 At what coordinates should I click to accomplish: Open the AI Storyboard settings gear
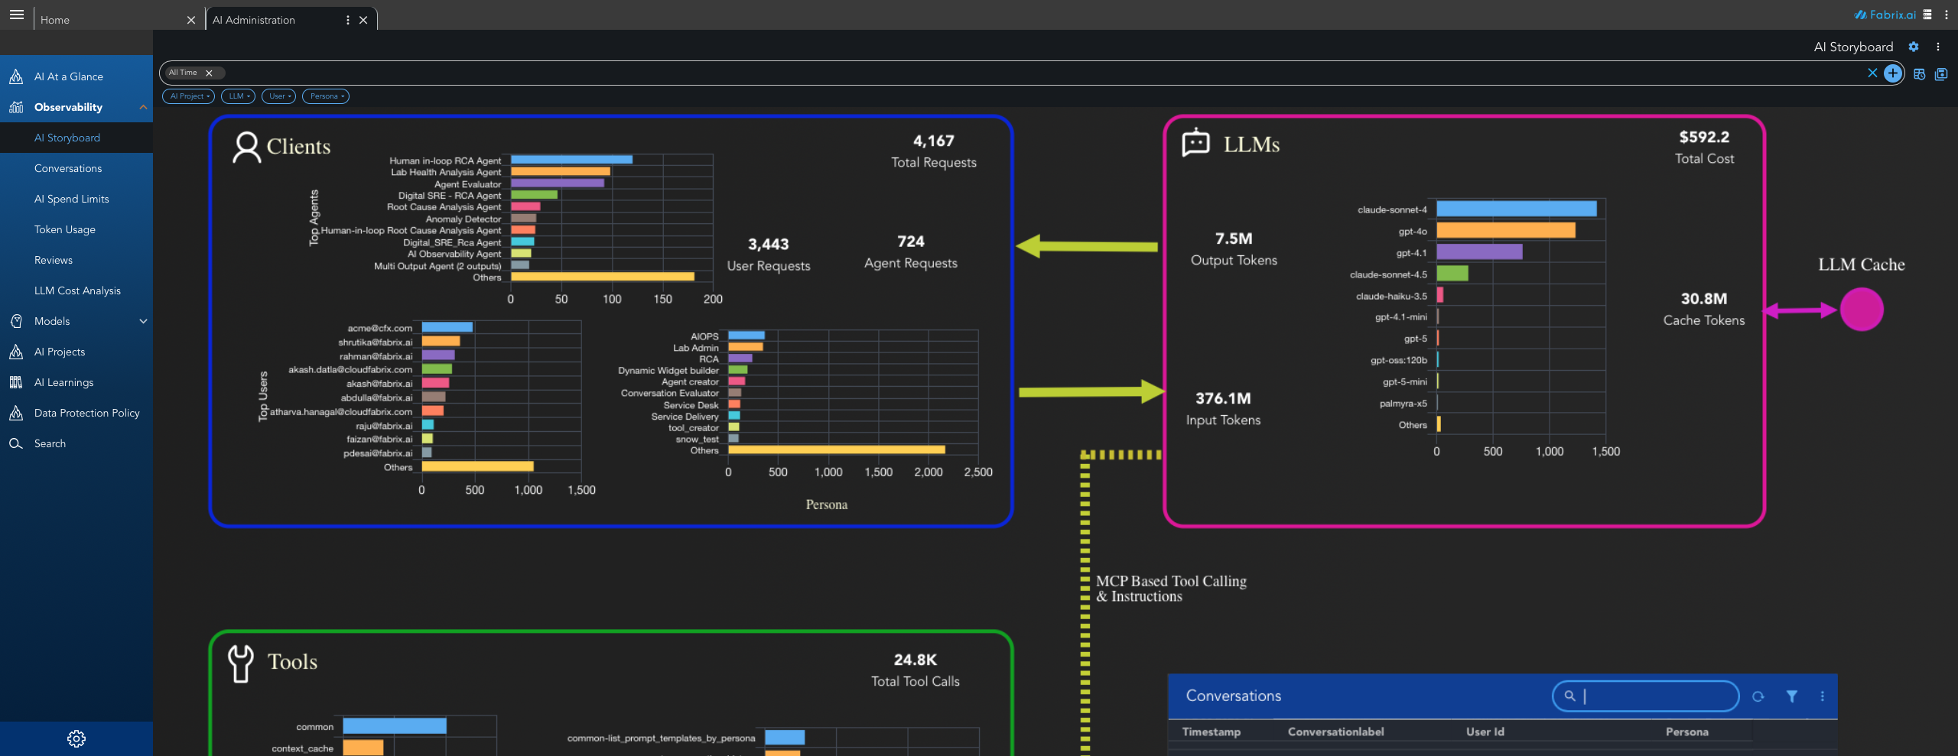pyautogui.click(x=1914, y=47)
